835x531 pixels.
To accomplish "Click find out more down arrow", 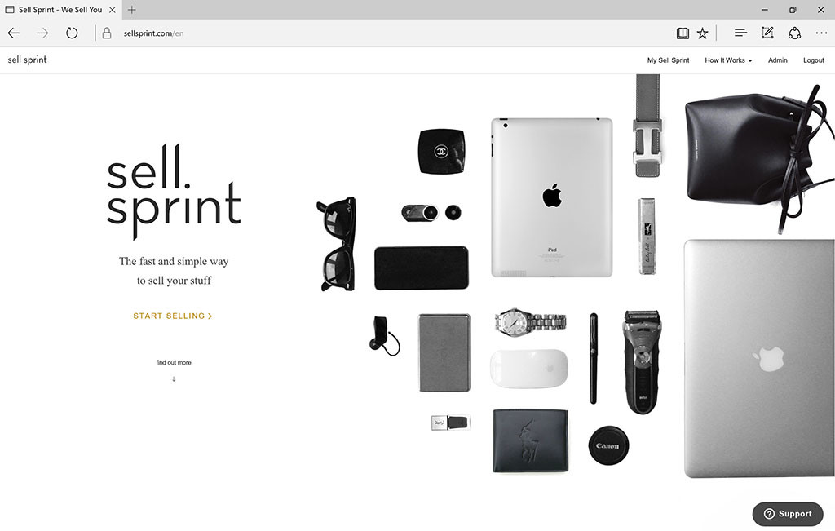I will 174,379.
